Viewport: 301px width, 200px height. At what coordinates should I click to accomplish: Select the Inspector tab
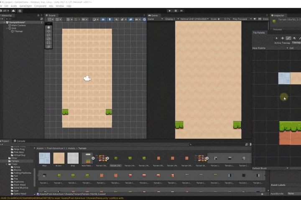278,15
